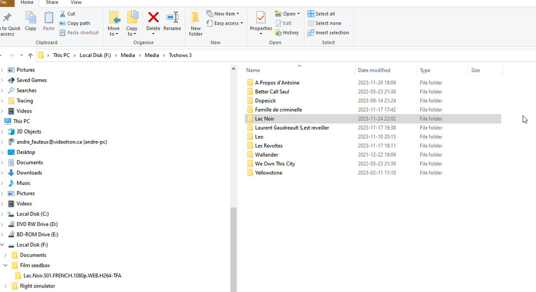The width and height of the screenshot is (536, 292).
Task: Click the Copy icon in the ribbon
Action: [30, 18]
